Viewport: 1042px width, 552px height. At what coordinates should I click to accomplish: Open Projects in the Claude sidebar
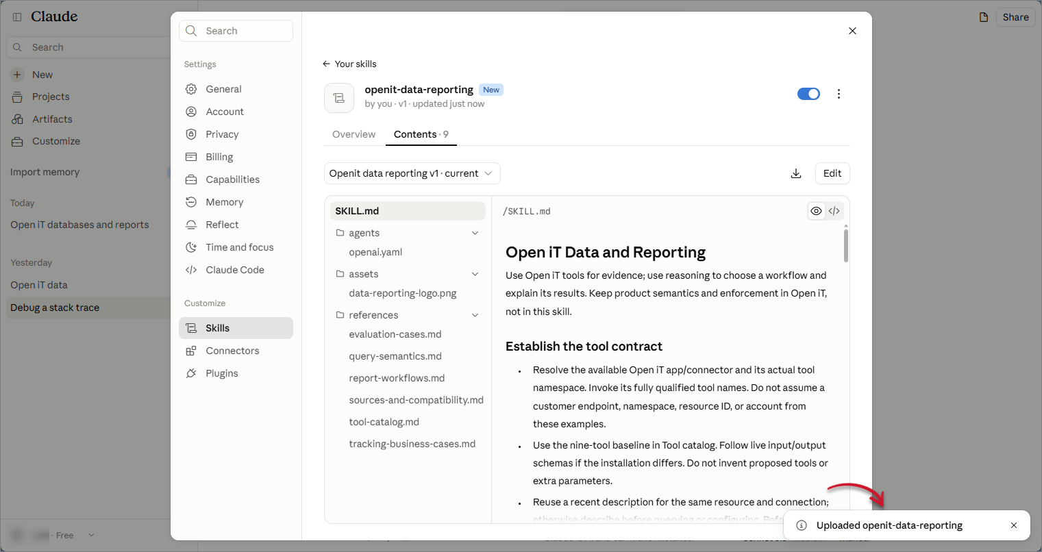pos(51,97)
